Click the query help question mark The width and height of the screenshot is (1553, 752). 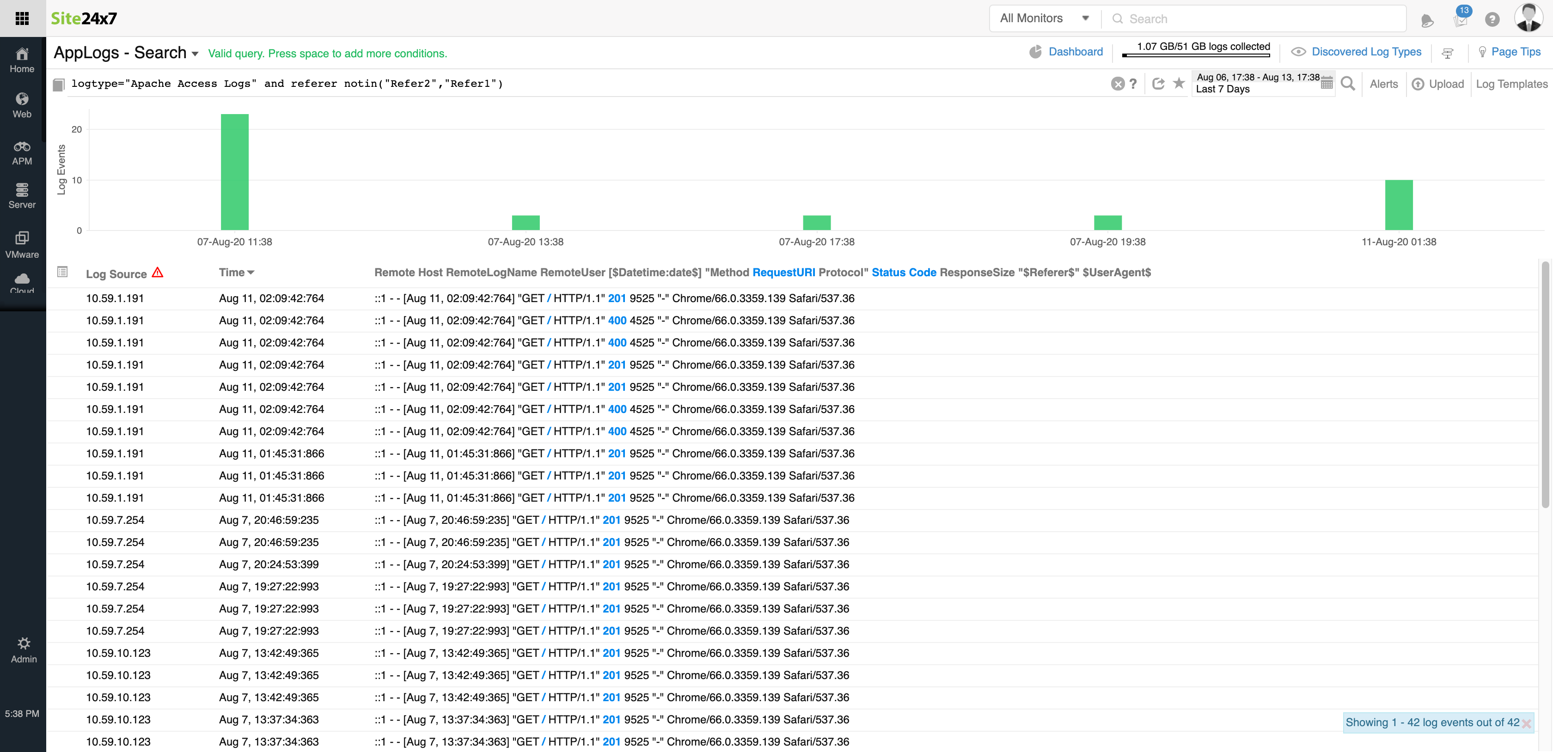(x=1133, y=84)
